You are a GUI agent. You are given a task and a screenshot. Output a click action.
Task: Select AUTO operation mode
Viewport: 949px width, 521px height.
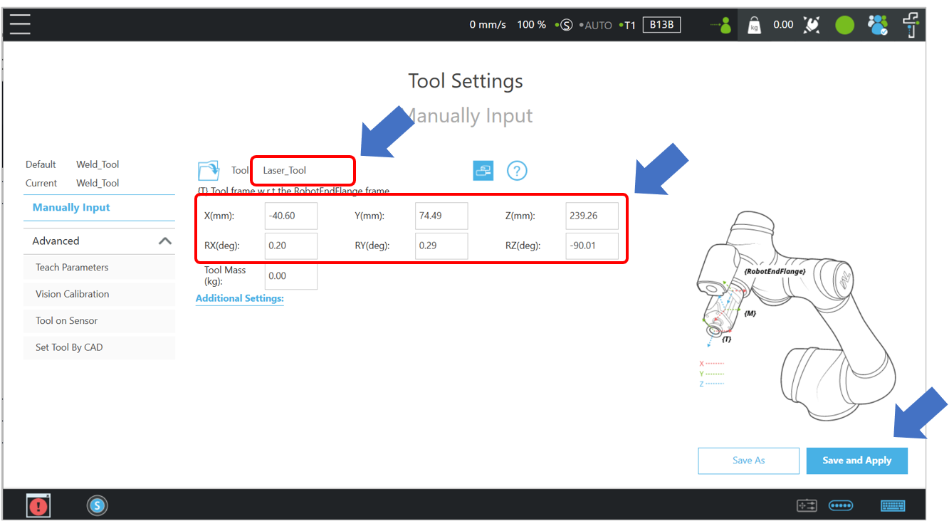(597, 26)
